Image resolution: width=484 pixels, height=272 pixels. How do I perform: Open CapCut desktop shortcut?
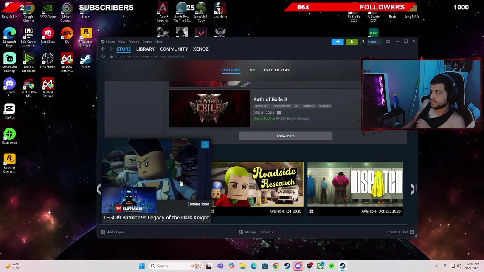[9, 111]
